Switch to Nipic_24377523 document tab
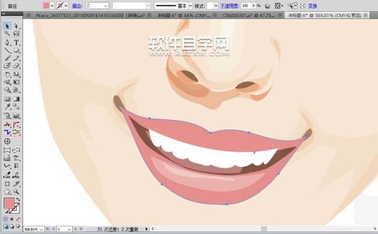378x234 pixels. [x=90, y=16]
